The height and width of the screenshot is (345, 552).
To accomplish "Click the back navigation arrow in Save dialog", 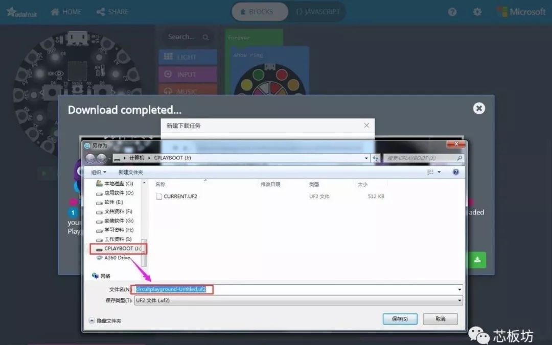I will (x=90, y=158).
